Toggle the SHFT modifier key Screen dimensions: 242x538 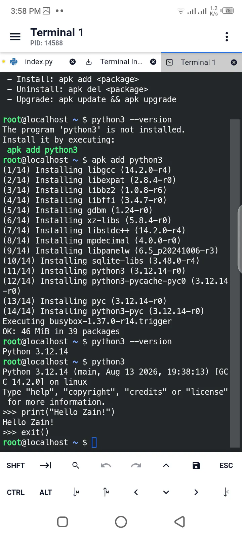(15, 465)
